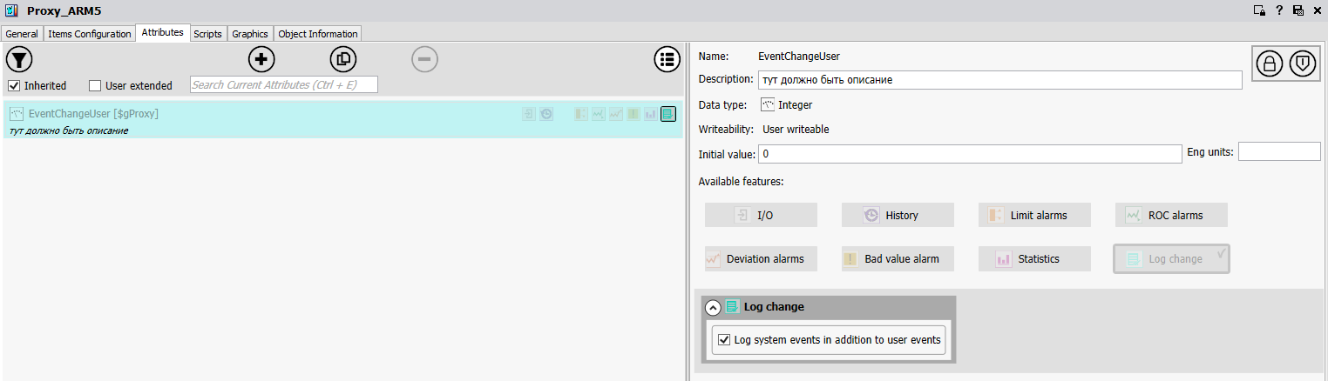
Task: Open the Items Configuration tab
Action: (89, 34)
